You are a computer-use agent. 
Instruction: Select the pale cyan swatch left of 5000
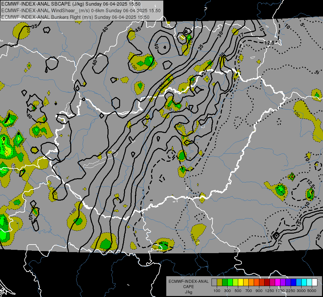309,282
